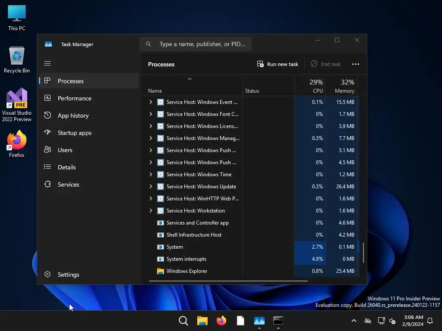
Task: Expand Service Host: WinHTTP Web P... row
Action: pos(151,199)
